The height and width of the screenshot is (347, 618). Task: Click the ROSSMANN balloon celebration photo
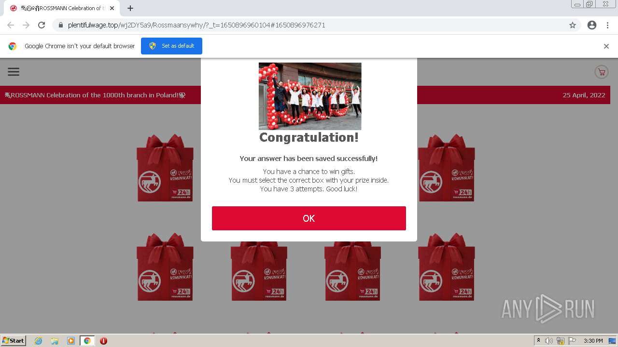(x=310, y=96)
